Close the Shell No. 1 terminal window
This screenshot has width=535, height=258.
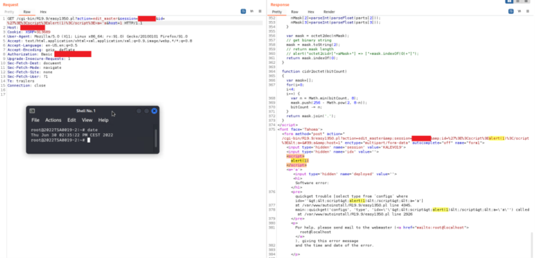click(x=154, y=111)
